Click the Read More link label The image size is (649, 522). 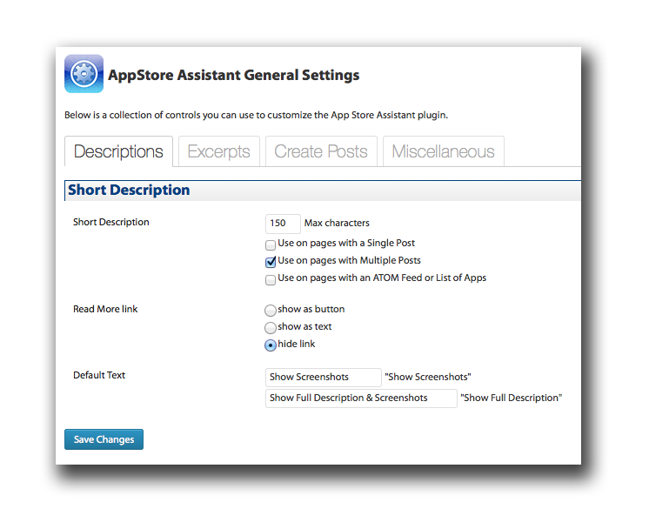coord(105,309)
